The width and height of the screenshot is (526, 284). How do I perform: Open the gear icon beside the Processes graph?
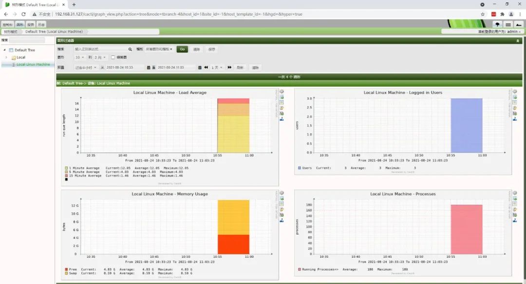[515, 193]
